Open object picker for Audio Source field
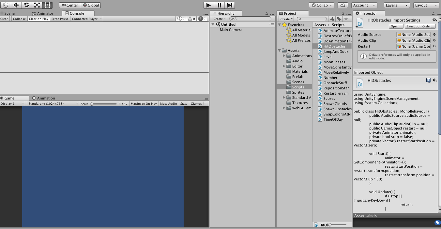441x229 pixels. 434,35
